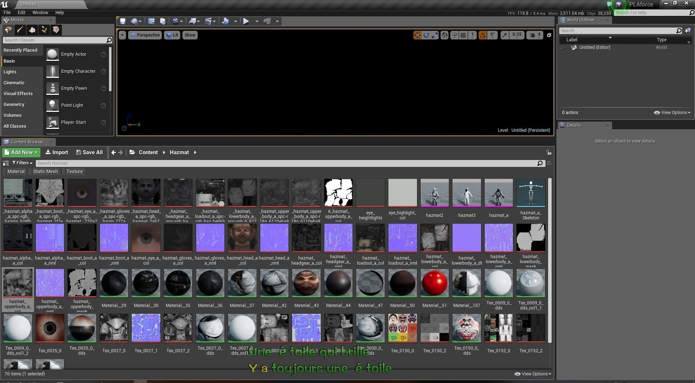This screenshot has width=695, height=383.
Task: Open the Marketplace toolbar icon
Action: tap(163, 21)
